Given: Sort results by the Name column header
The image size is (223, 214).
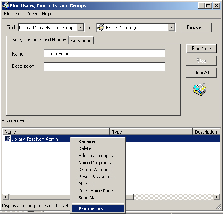Looking at the screenshot, I should coord(56,132).
